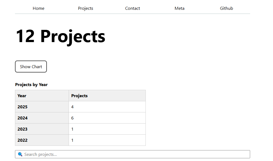This screenshot has height=161, width=273.
Task: Open the Home page link
Action: pos(38,8)
